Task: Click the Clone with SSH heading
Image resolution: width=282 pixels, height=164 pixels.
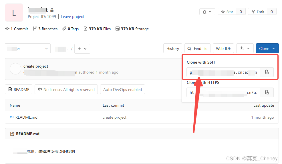Action: tap(201, 62)
